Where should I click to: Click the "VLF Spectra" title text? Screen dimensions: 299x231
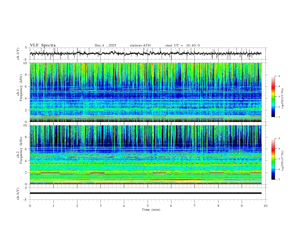pos(43,45)
